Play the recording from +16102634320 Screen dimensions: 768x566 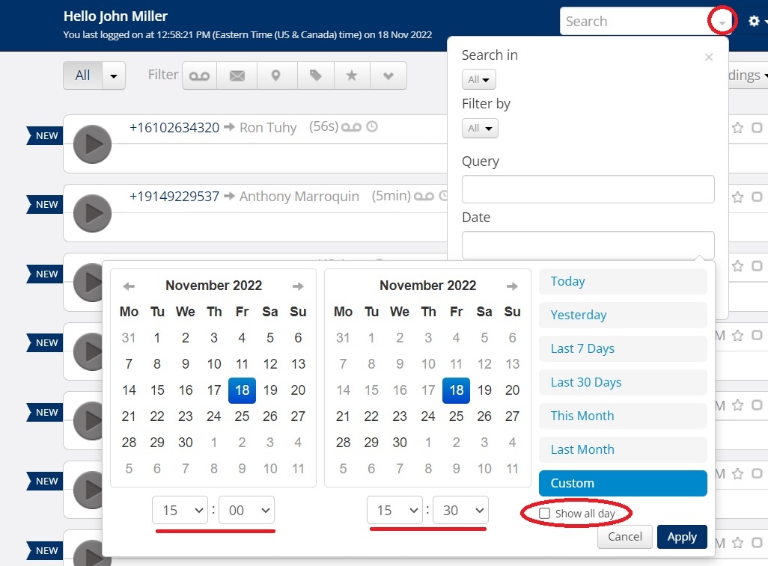[x=93, y=144]
